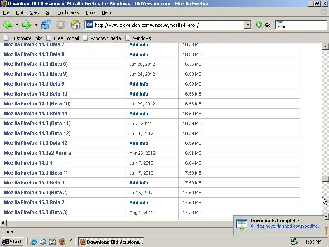Click the OV site favicon in address bar
The width and height of the screenshot is (329, 247).
coord(90,25)
